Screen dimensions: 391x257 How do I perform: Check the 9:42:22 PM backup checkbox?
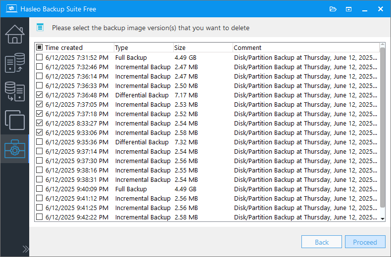tap(40, 217)
